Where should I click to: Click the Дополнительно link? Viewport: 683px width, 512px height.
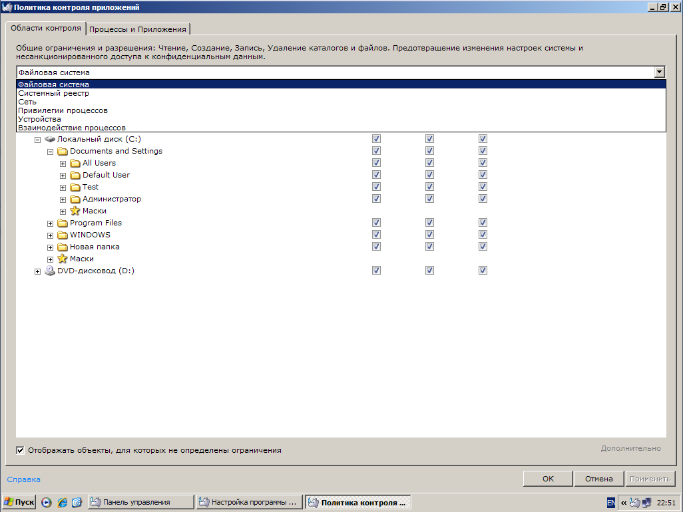pos(630,448)
